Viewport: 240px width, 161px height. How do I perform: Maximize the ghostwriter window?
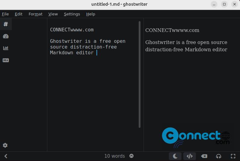coord(224,4)
